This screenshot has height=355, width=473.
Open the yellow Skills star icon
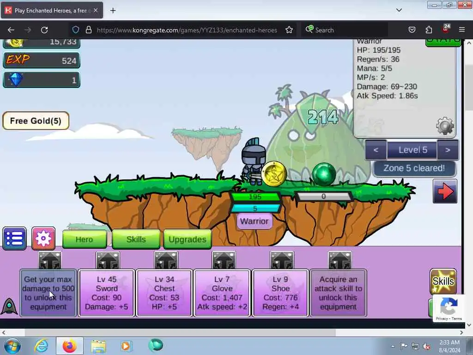pos(443,282)
